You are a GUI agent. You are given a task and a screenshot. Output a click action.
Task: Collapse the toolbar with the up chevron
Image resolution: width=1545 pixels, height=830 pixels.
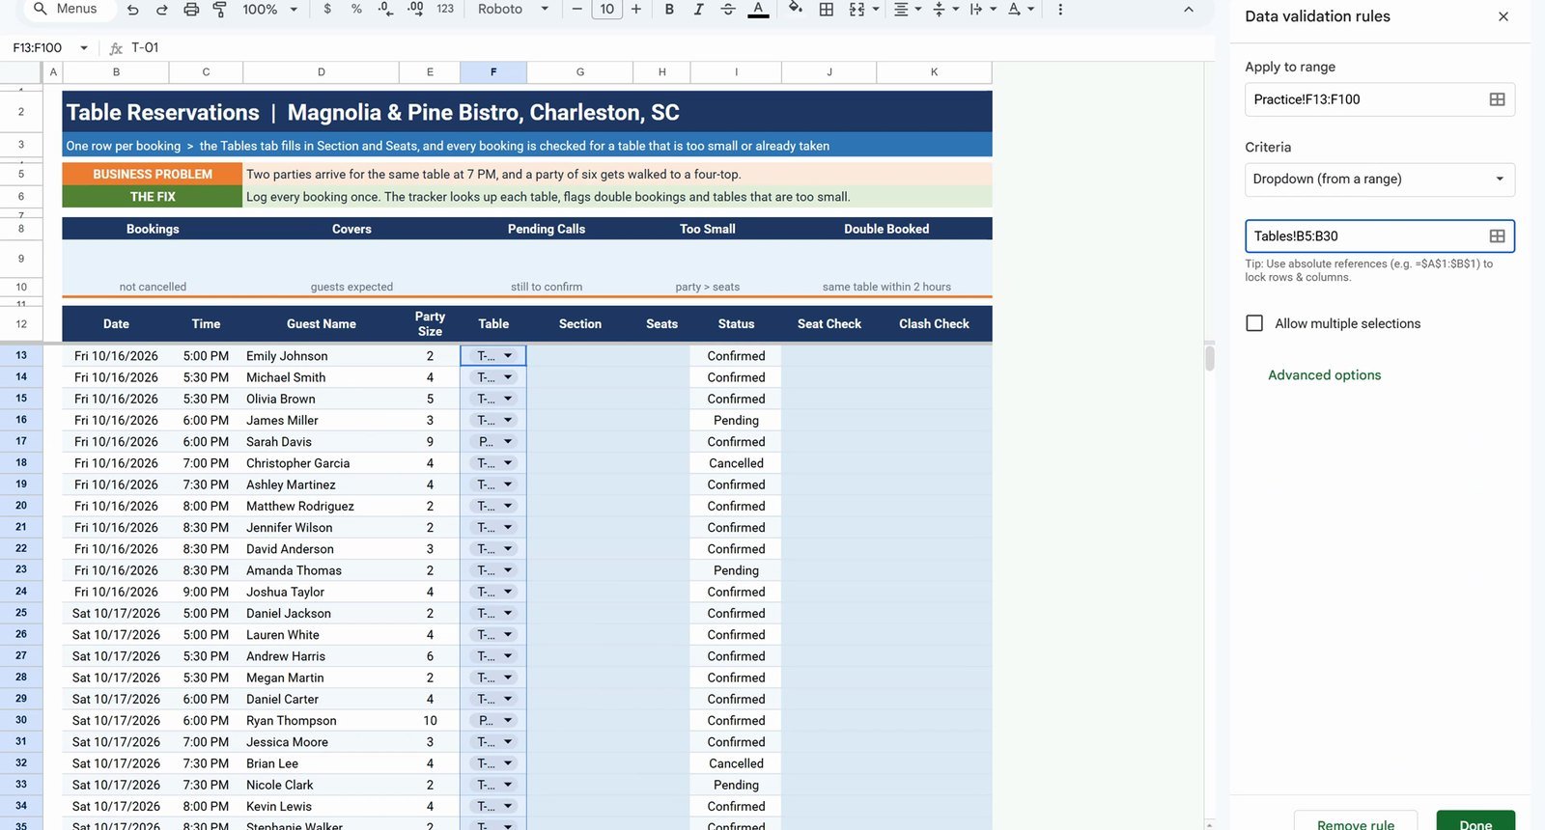pos(1189,10)
